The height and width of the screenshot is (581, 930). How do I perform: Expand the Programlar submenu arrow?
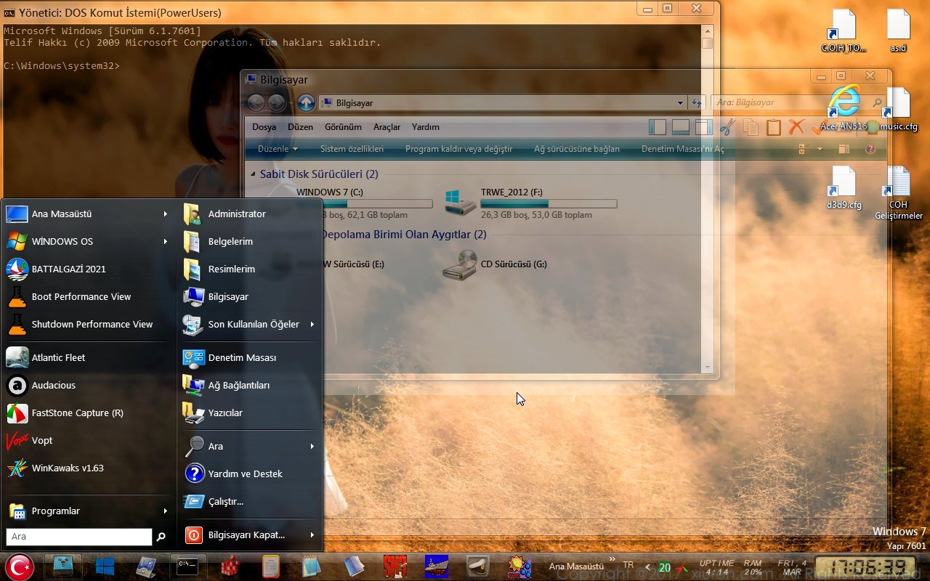click(x=166, y=511)
